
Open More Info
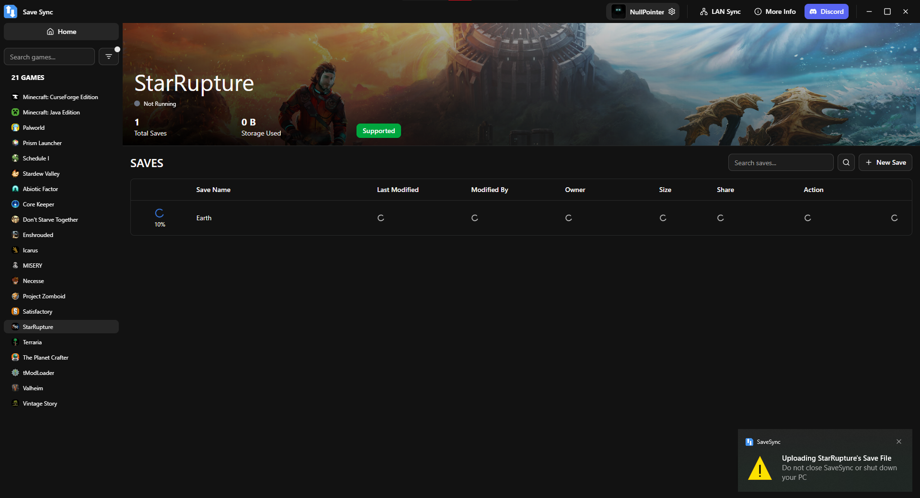(775, 11)
